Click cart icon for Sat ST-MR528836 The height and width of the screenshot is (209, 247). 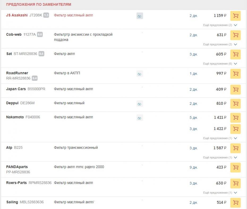click(235, 55)
